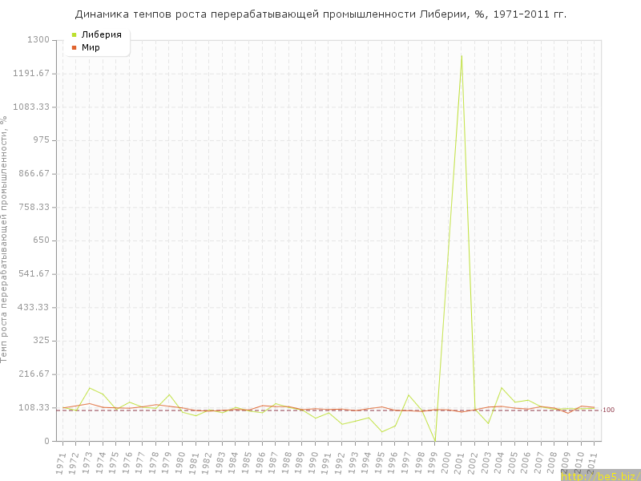Viewport: 641px width, 481px height.
Task: Click the 1999 minimum of the Либерия line
Action: (x=435, y=441)
